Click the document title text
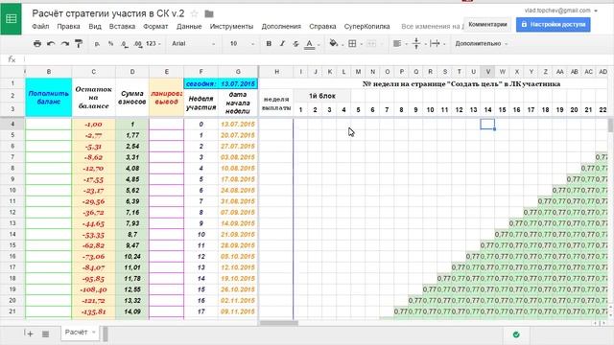Image resolution: width=614 pixels, height=345 pixels. point(108,13)
